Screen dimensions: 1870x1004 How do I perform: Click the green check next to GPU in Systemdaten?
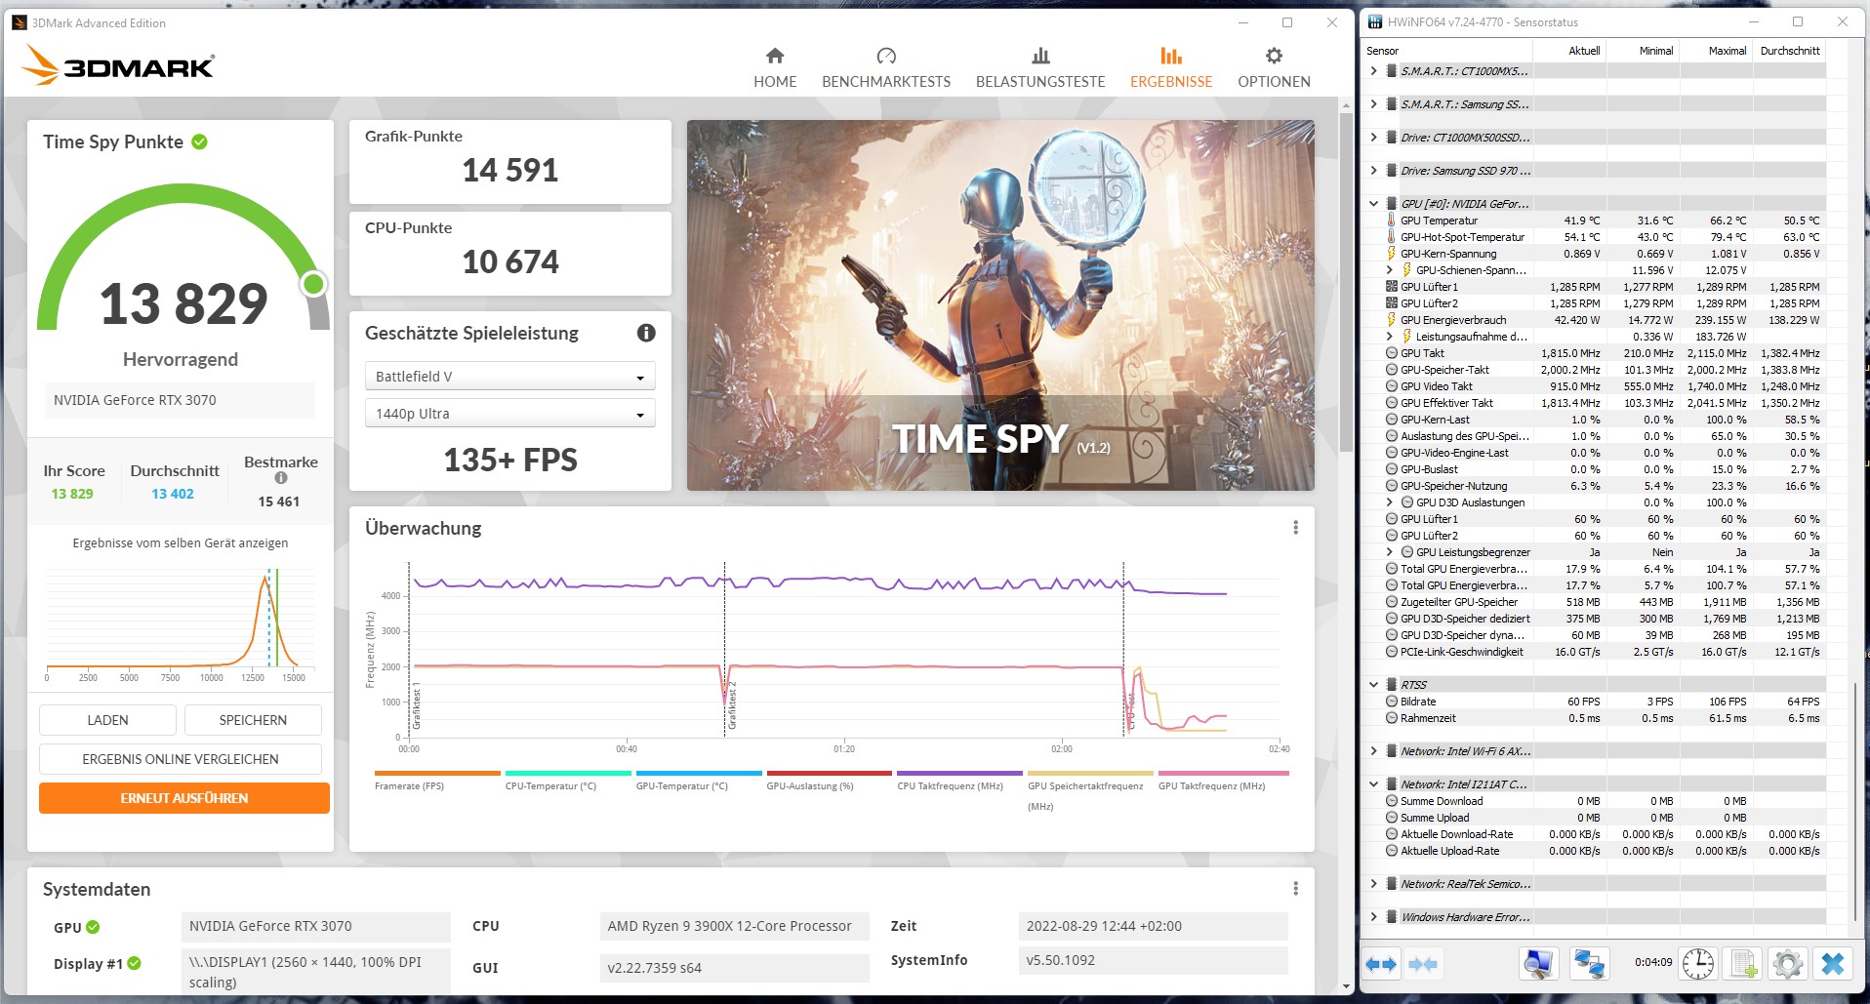pos(93,927)
